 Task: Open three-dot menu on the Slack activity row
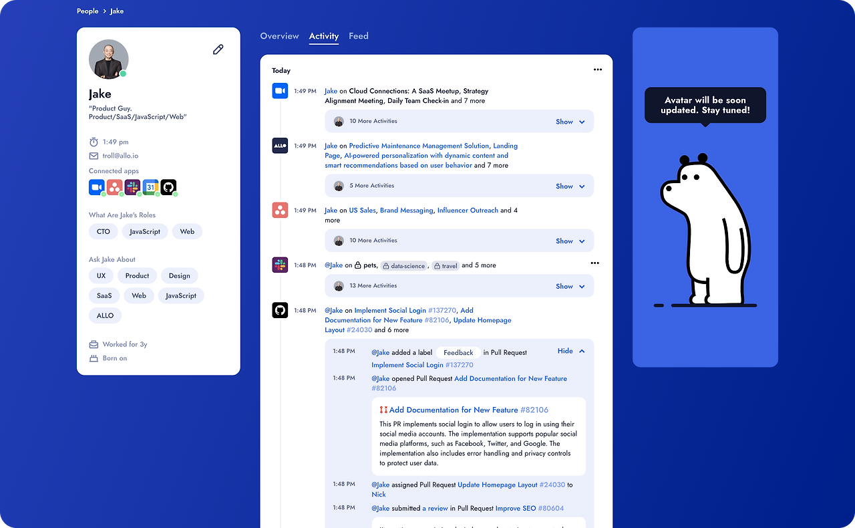tap(595, 263)
